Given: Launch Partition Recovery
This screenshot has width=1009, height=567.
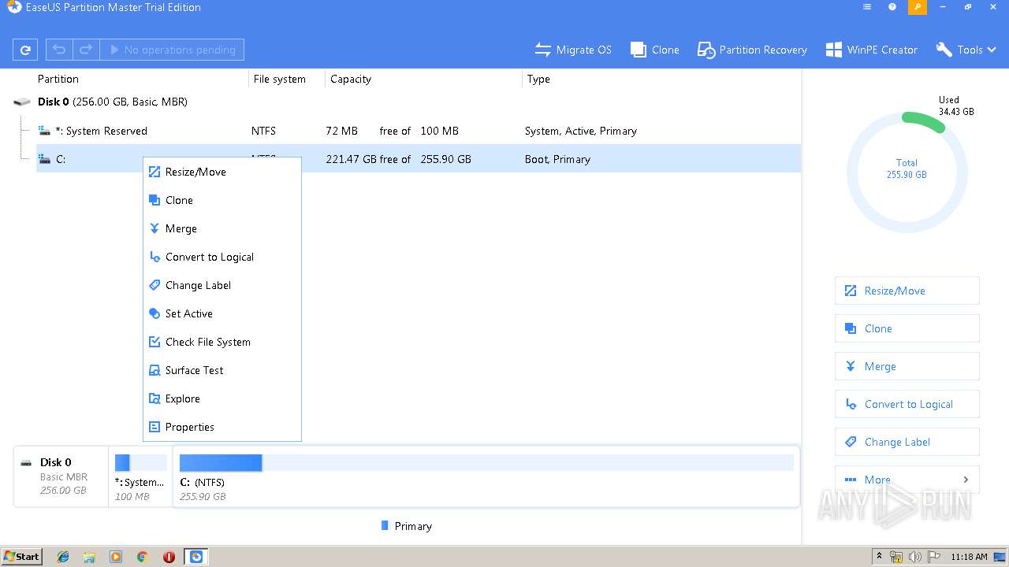Looking at the screenshot, I should coord(752,50).
